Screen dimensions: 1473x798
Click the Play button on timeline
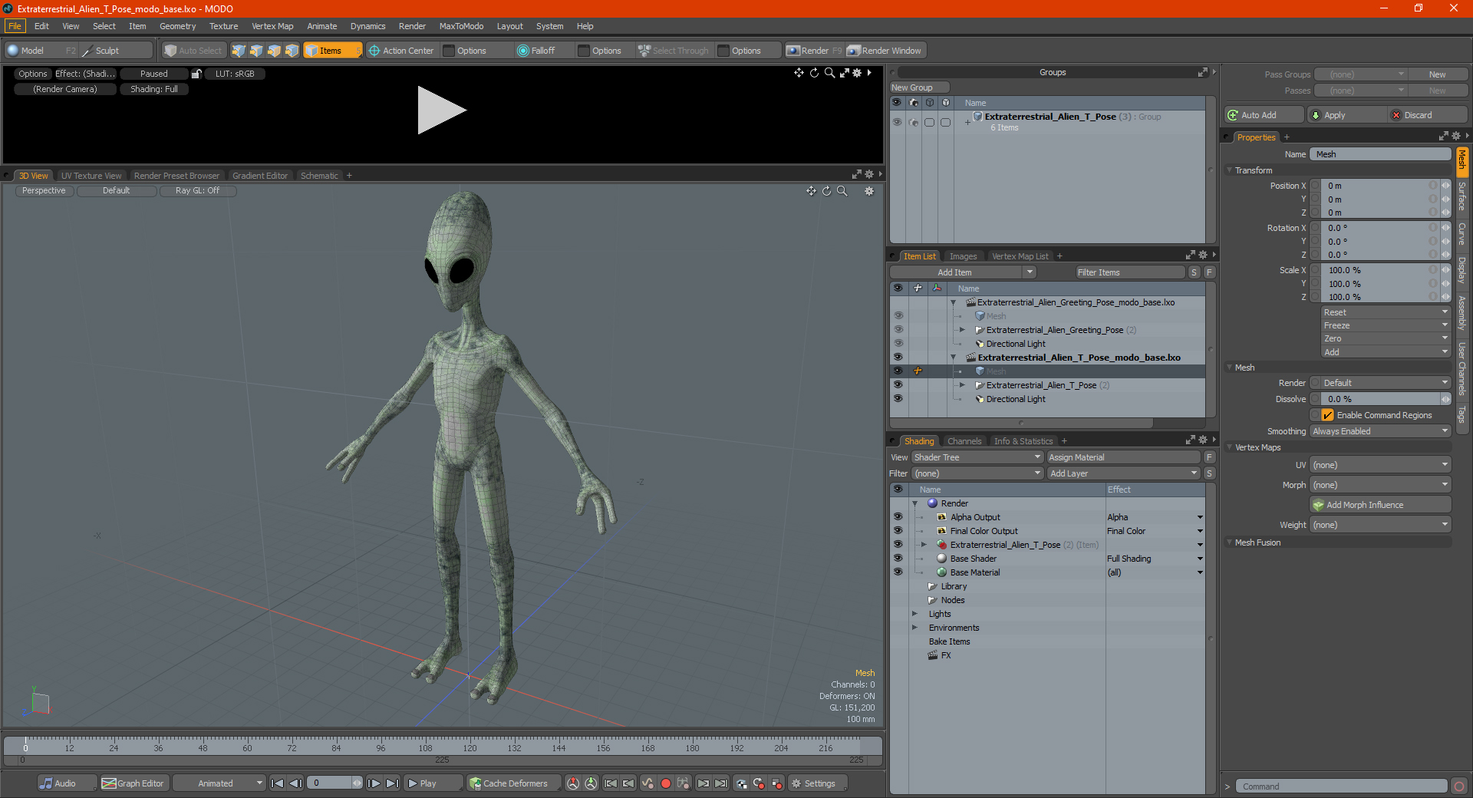(x=432, y=783)
